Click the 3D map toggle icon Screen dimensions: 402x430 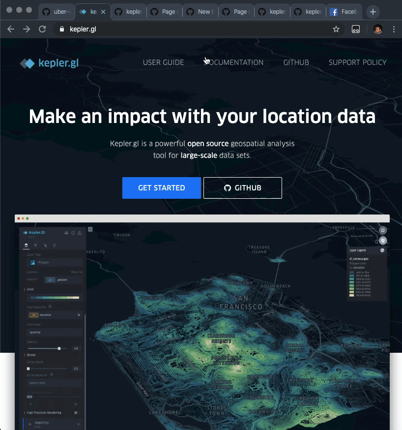click(x=382, y=241)
